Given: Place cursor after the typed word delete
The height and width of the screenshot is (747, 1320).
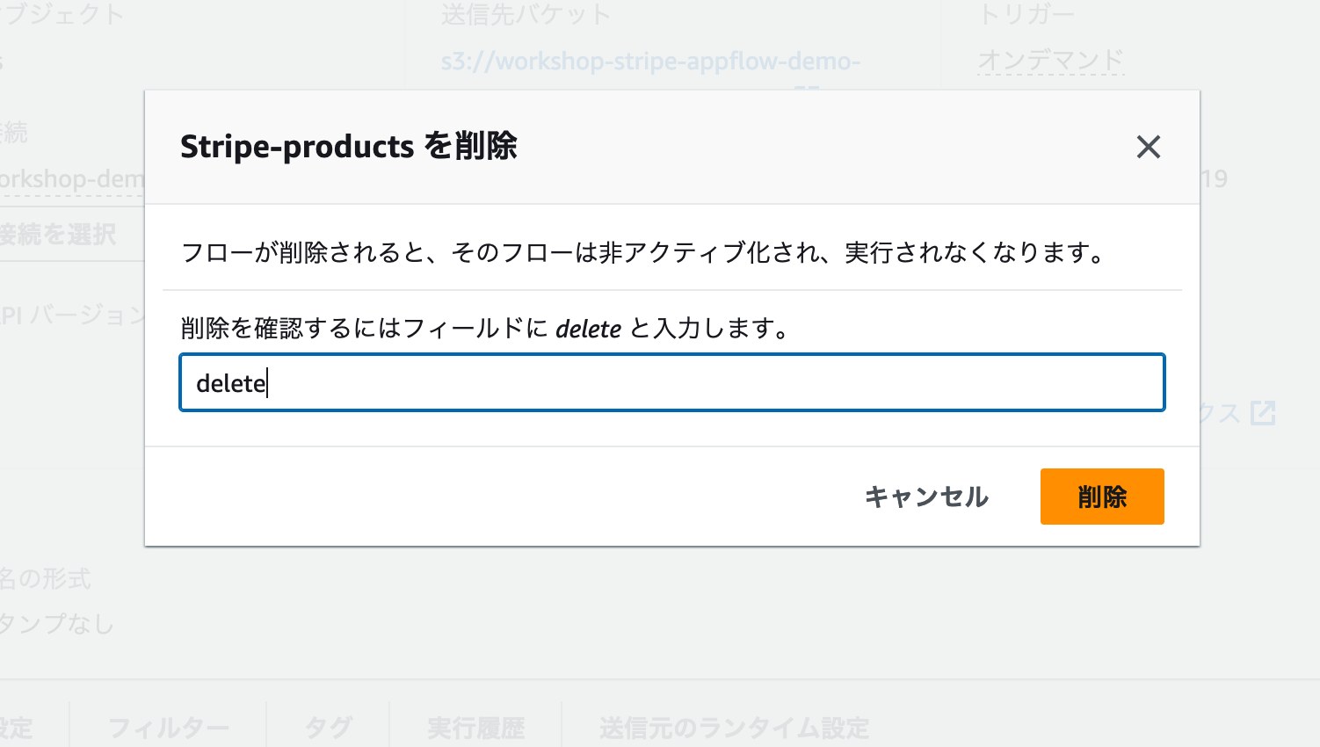Looking at the screenshot, I should click(x=266, y=382).
